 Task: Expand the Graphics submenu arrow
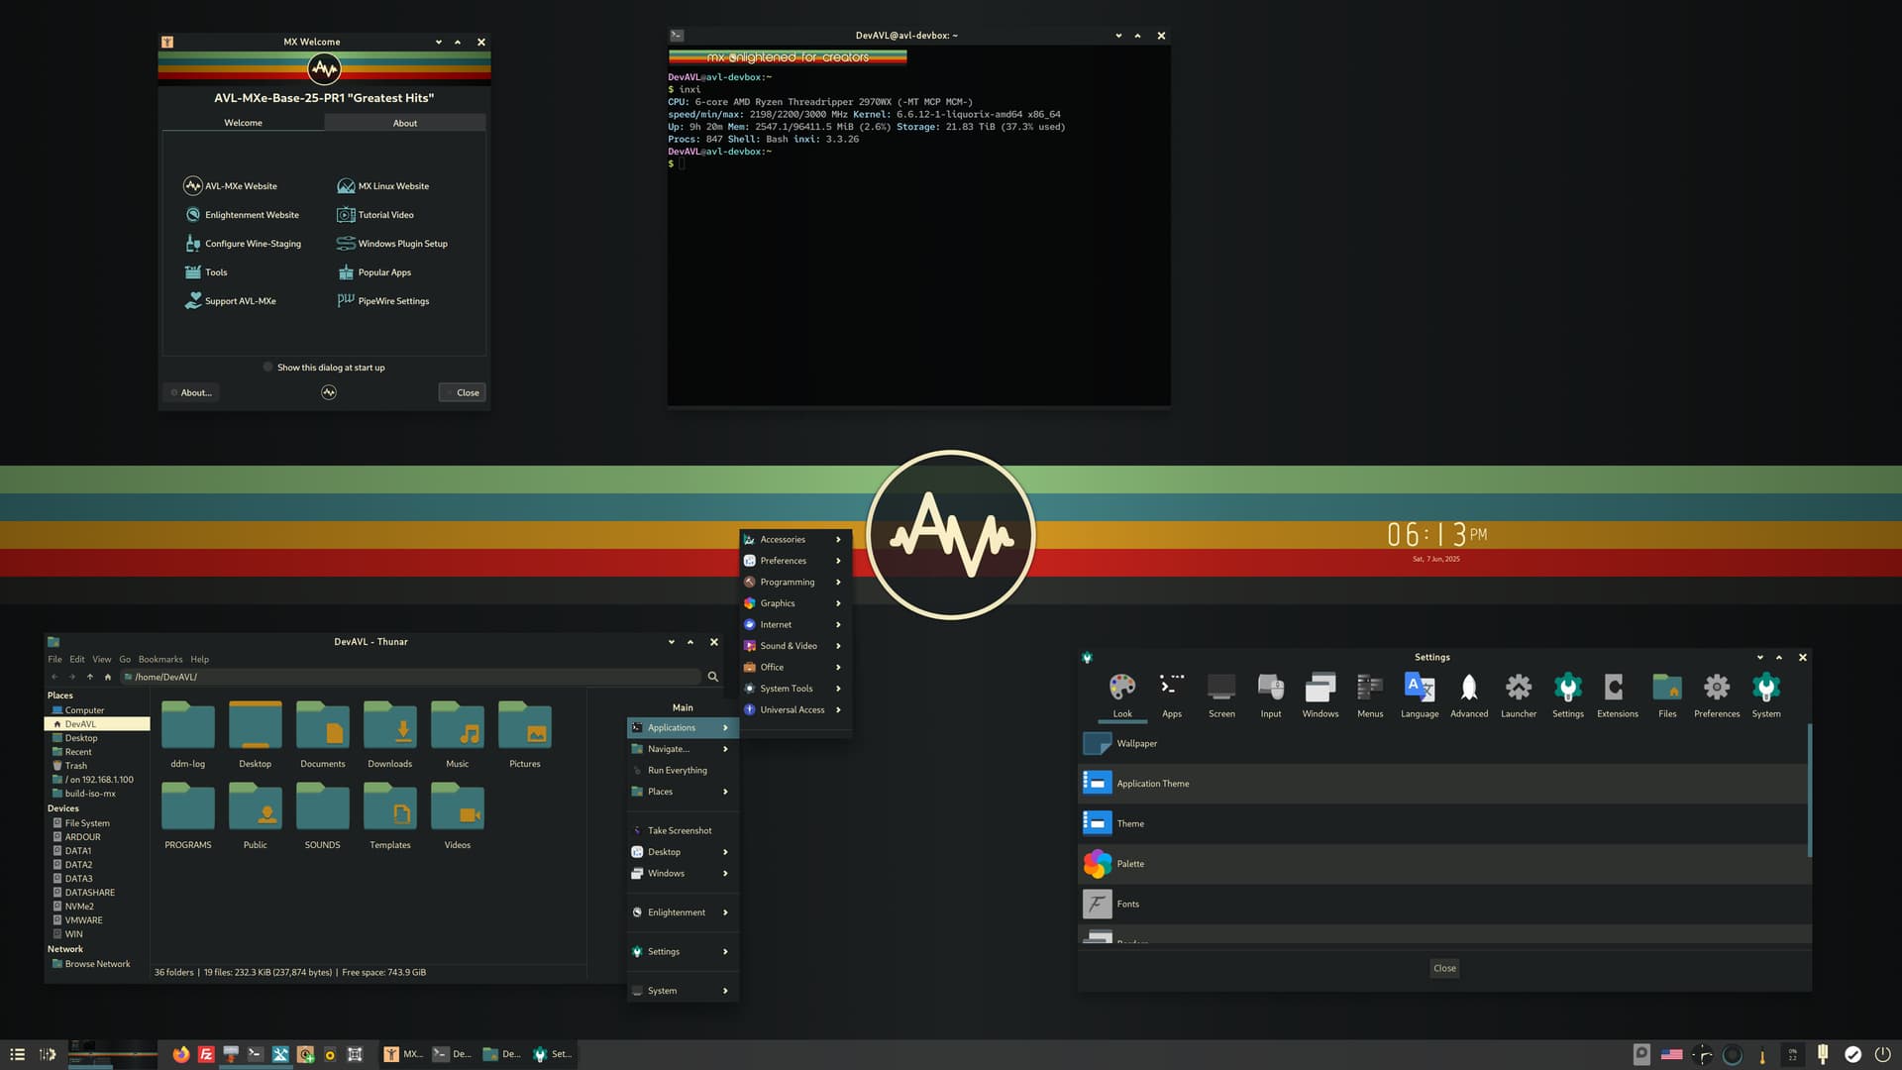coord(838,603)
